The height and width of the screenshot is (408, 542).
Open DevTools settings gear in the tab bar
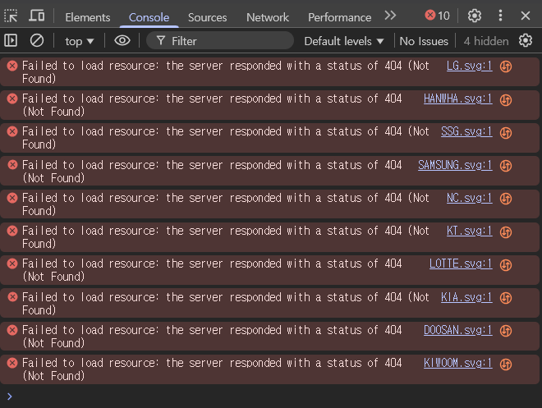[x=475, y=16]
